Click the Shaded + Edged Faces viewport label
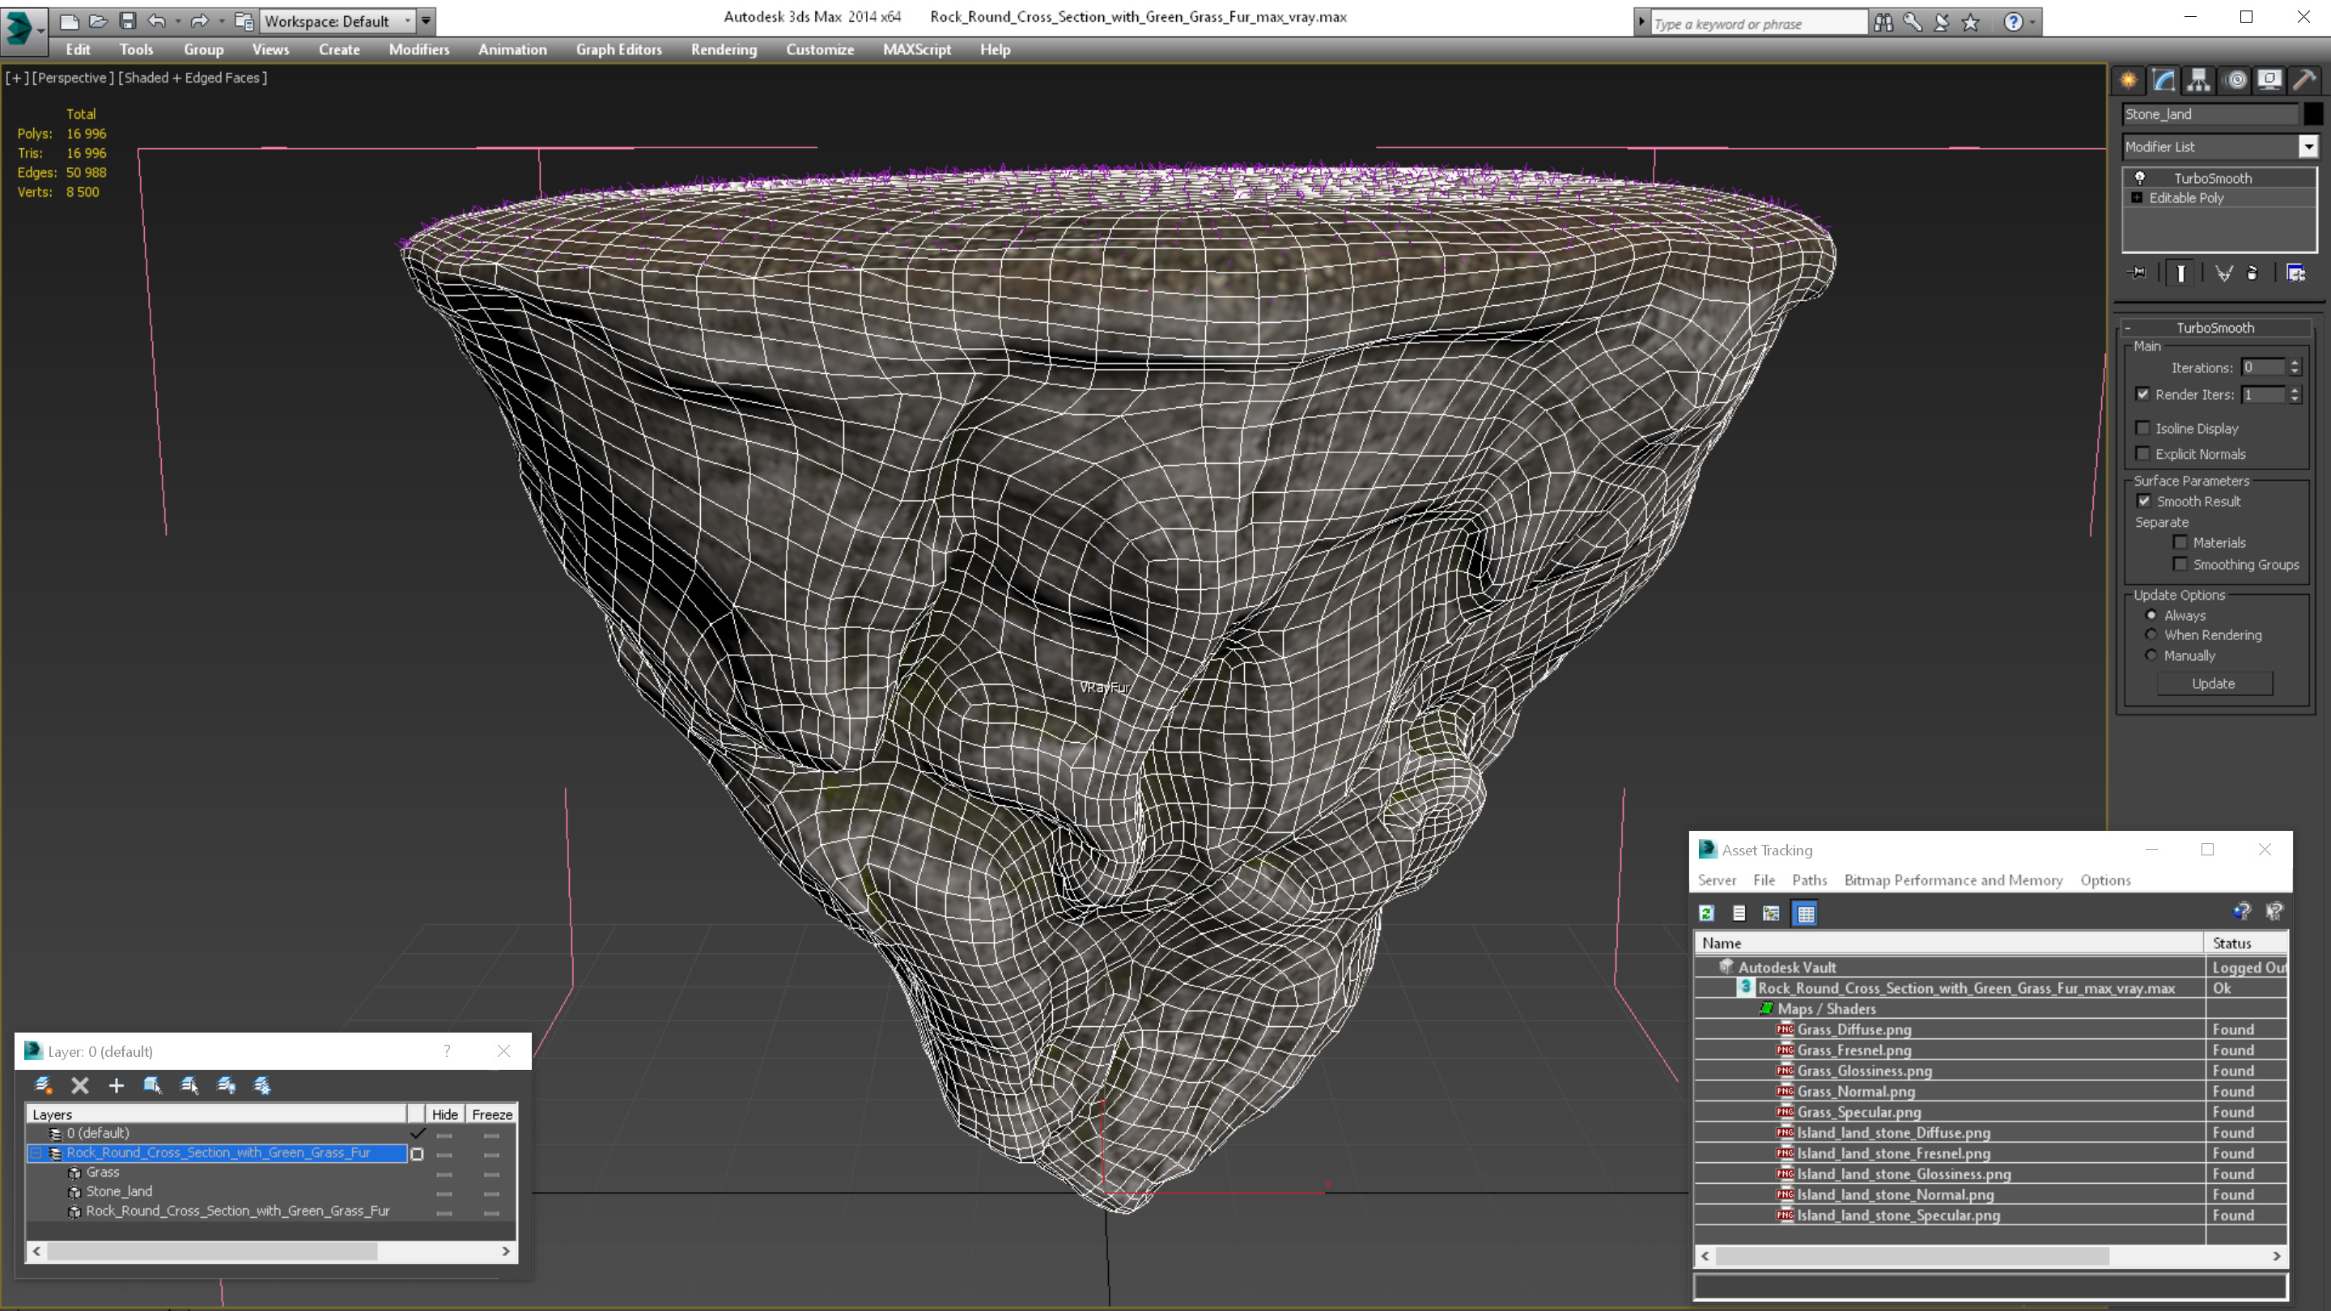The image size is (2331, 1311). coord(193,78)
